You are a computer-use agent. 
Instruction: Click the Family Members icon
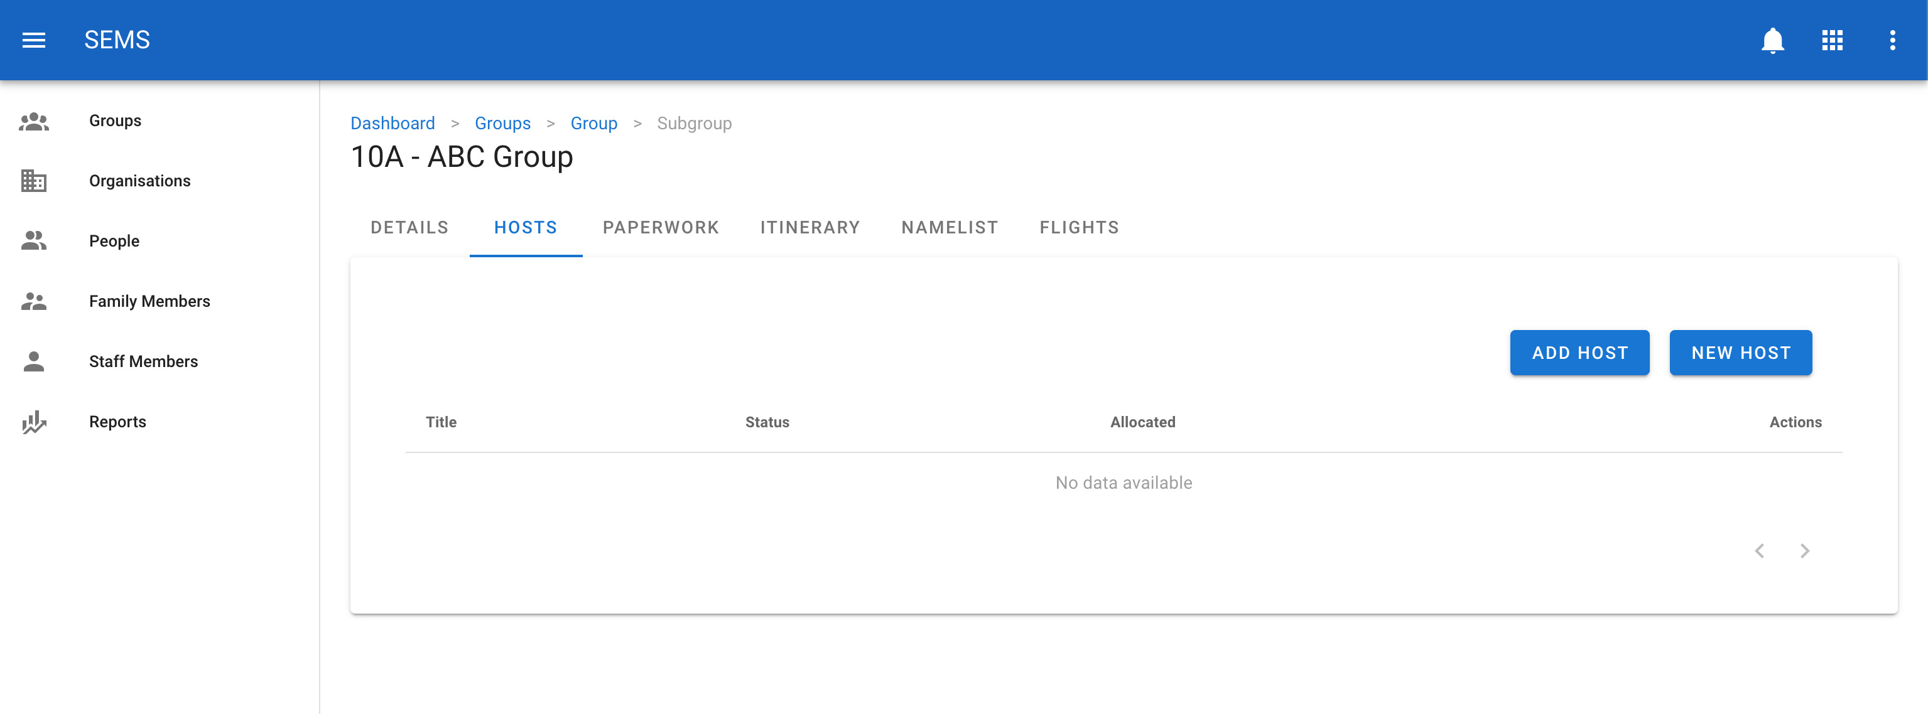(x=34, y=301)
